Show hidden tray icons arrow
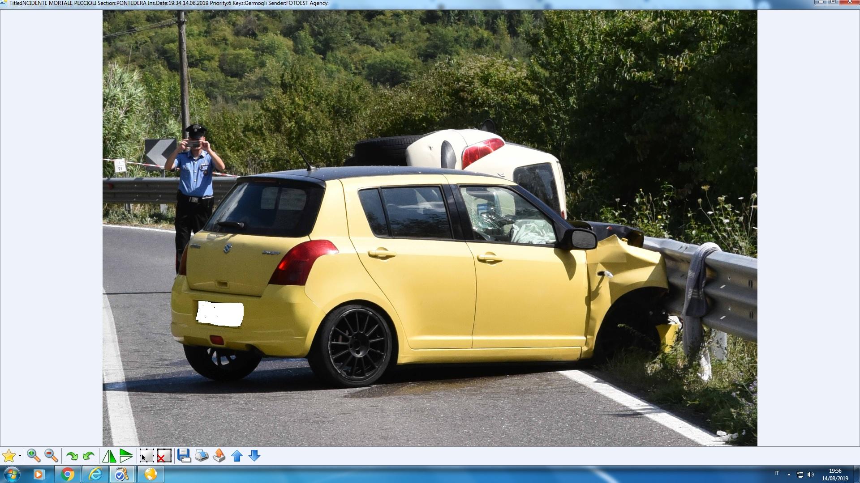The height and width of the screenshot is (483, 860). pos(789,475)
